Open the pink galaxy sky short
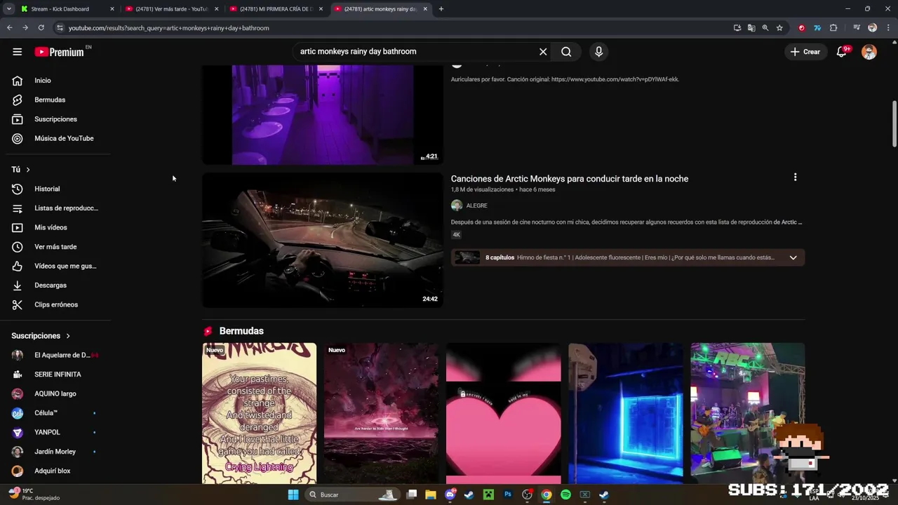The image size is (898, 505). tap(381, 413)
